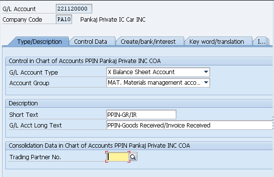Focus the Short Text input field

tap(141, 114)
